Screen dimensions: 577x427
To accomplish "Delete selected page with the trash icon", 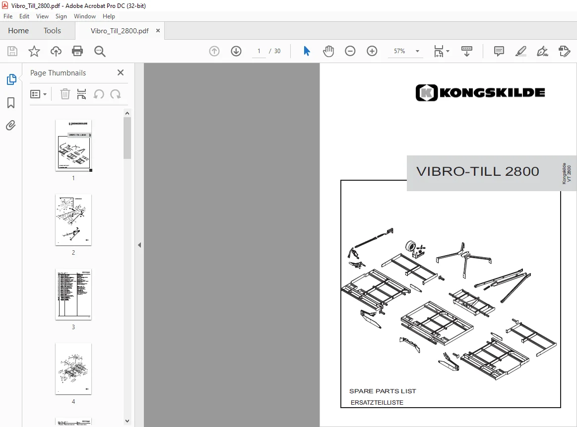I will [65, 94].
